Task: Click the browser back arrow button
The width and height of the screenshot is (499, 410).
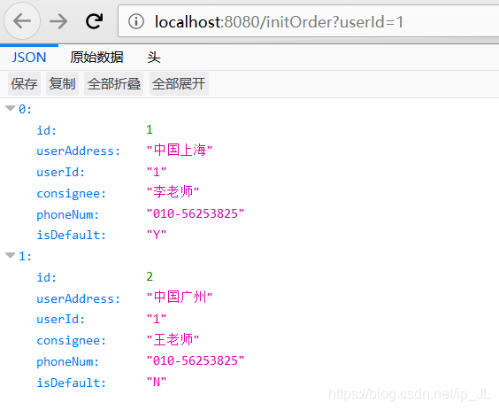Action: click(x=22, y=21)
